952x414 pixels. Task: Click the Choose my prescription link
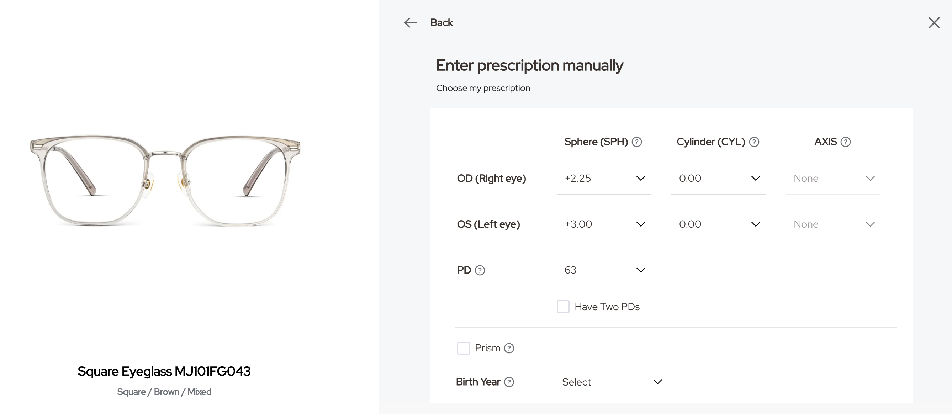[483, 88]
